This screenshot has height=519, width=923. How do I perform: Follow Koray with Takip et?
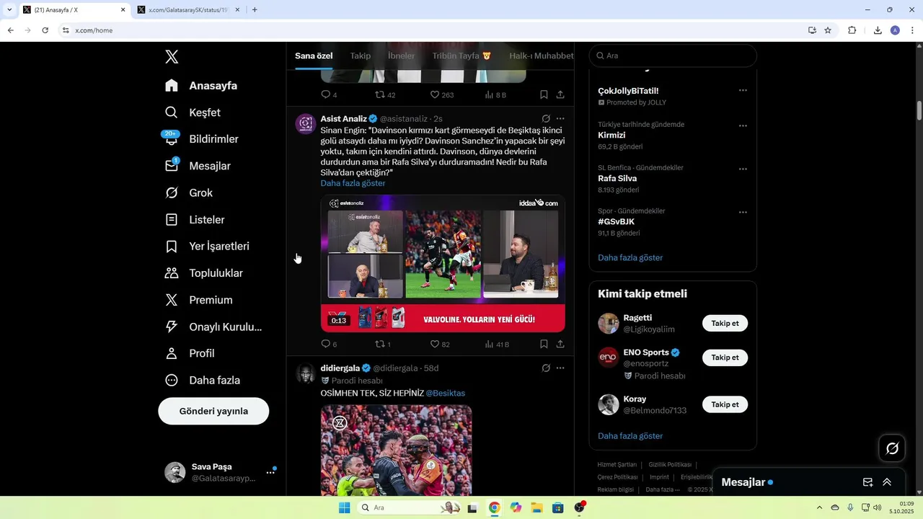725,404
